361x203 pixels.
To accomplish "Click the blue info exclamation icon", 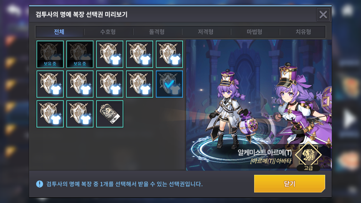I will [x=40, y=184].
